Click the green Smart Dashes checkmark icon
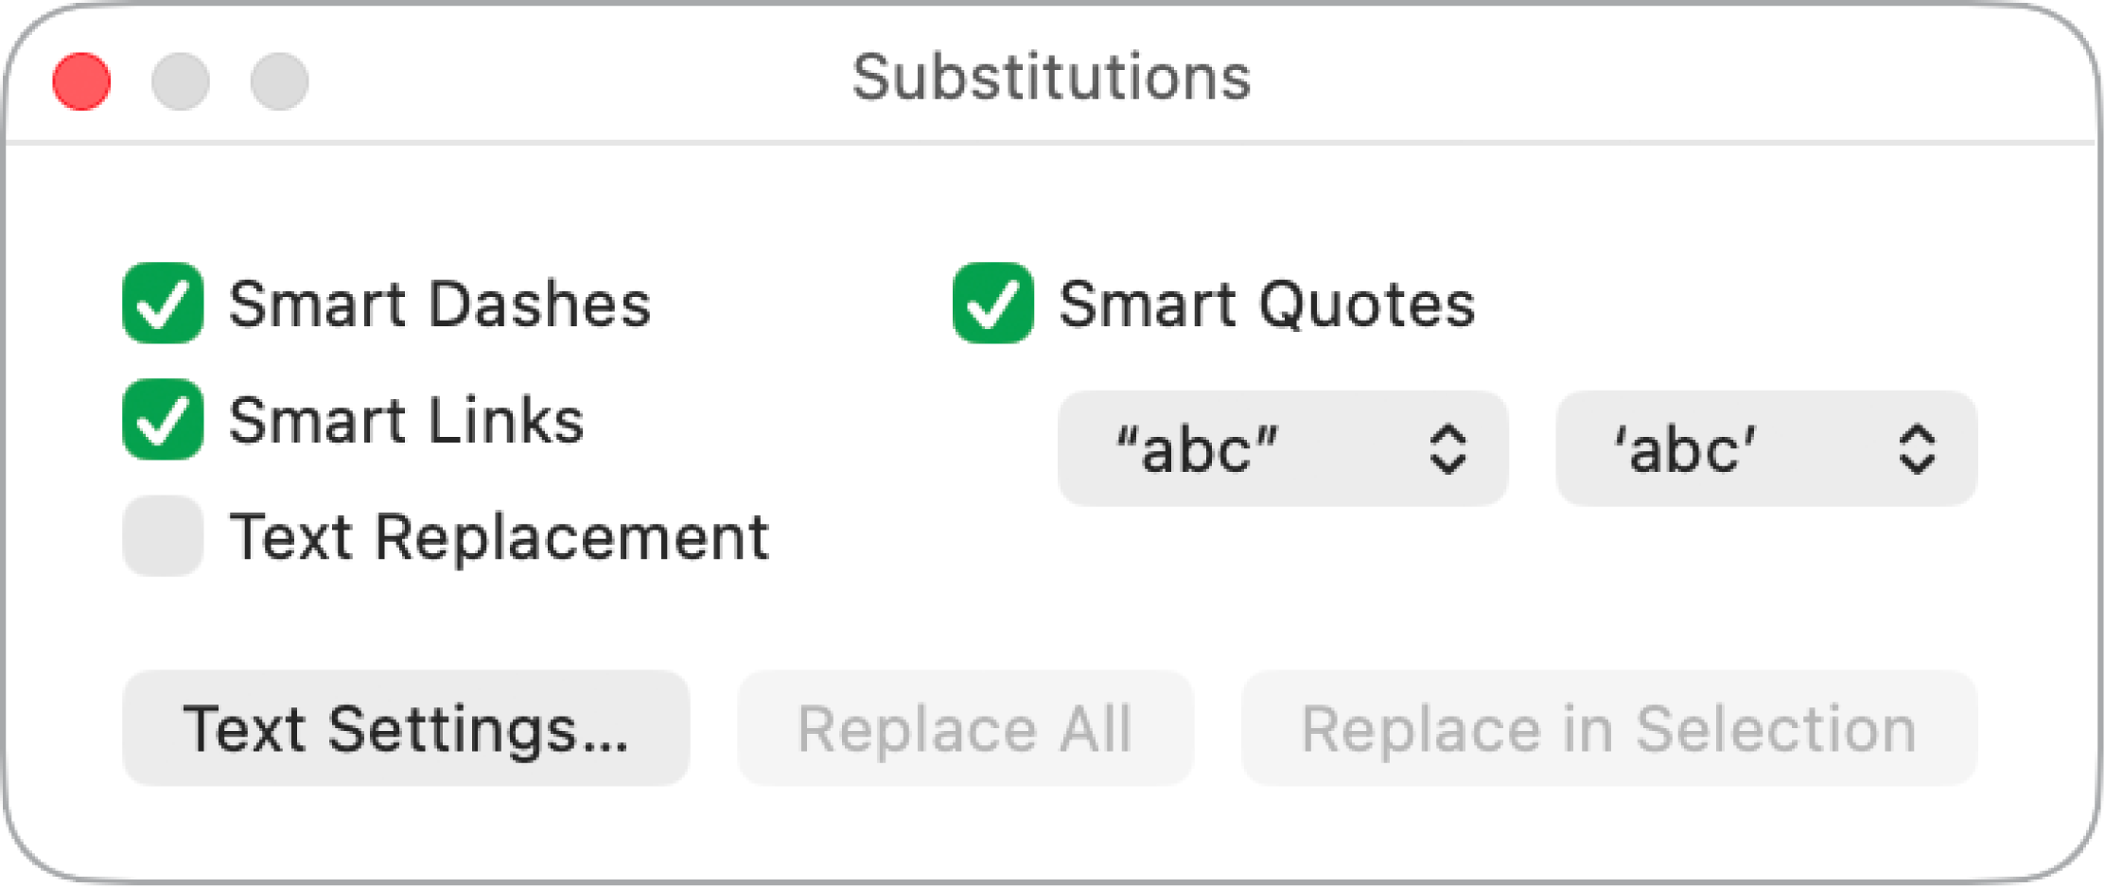 coord(163,303)
